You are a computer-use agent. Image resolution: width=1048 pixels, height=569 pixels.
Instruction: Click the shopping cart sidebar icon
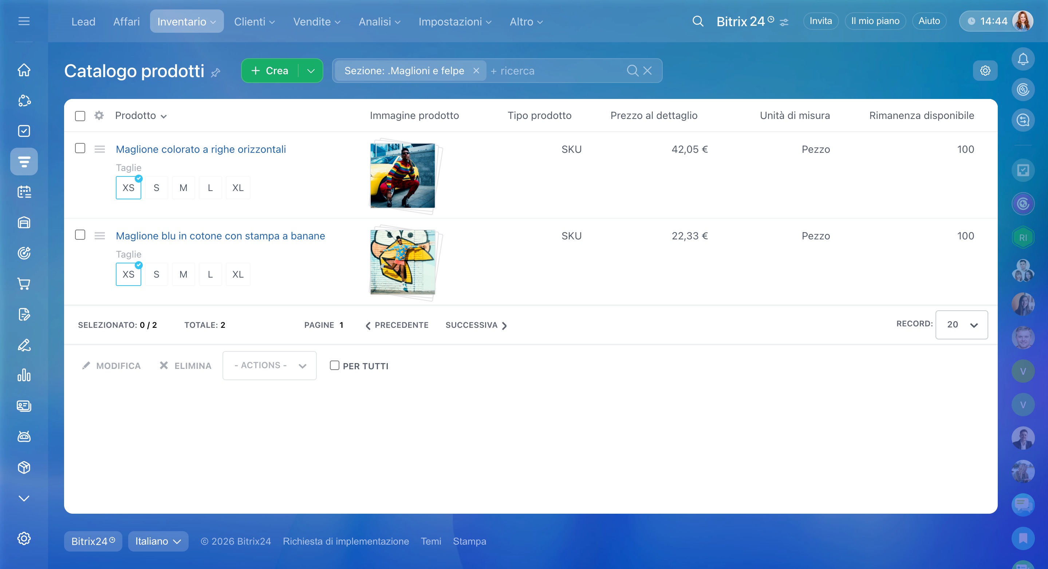coord(24,284)
